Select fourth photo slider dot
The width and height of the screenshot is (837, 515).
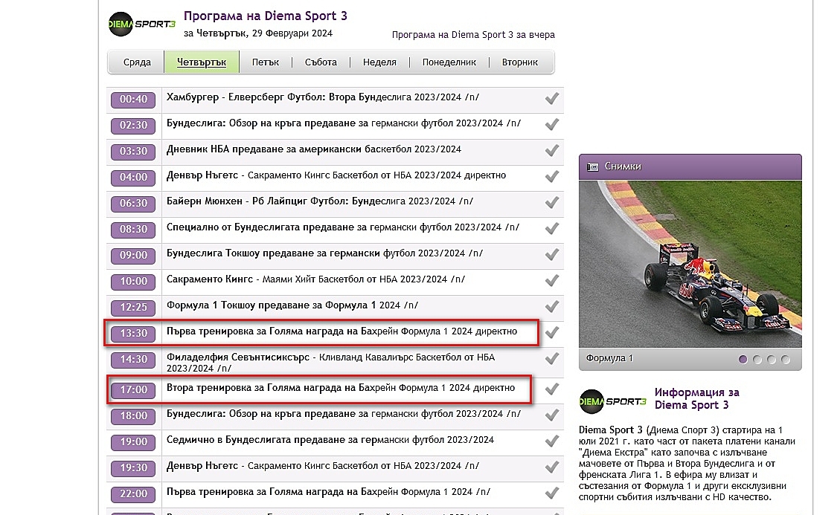click(x=785, y=360)
